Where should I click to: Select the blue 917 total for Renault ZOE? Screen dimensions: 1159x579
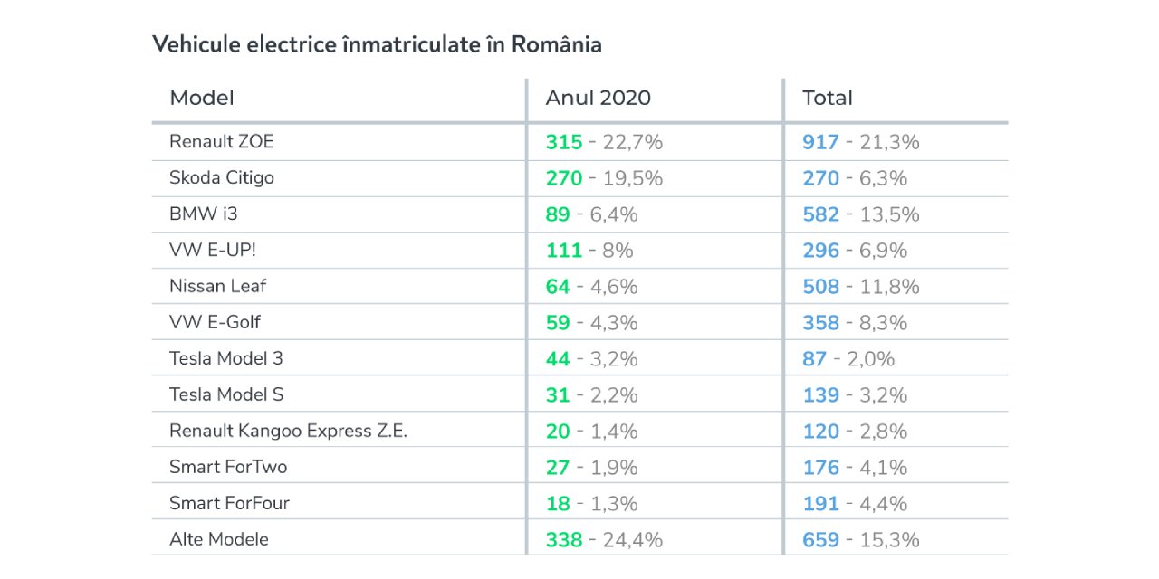[820, 142]
